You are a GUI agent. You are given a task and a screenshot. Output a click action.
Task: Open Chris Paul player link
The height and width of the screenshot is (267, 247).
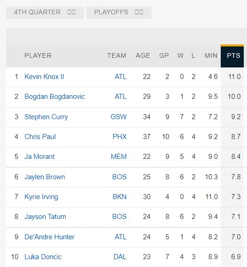(40, 137)
